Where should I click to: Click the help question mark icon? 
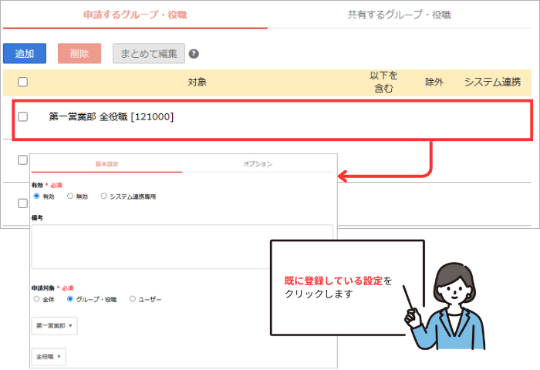click(194, 54)
